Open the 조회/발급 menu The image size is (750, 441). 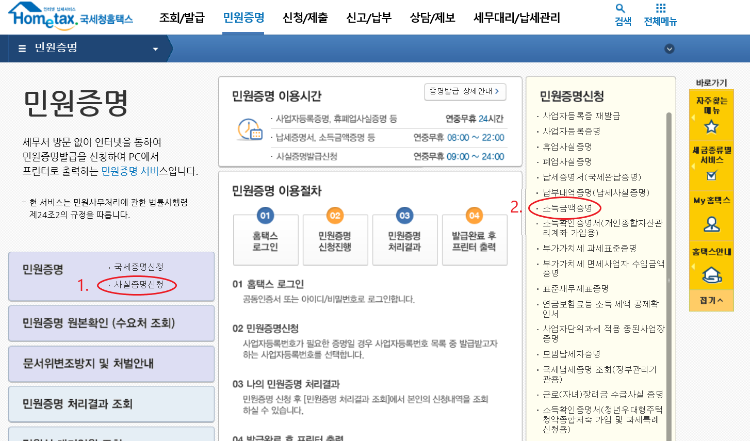[x=182, y=18]
